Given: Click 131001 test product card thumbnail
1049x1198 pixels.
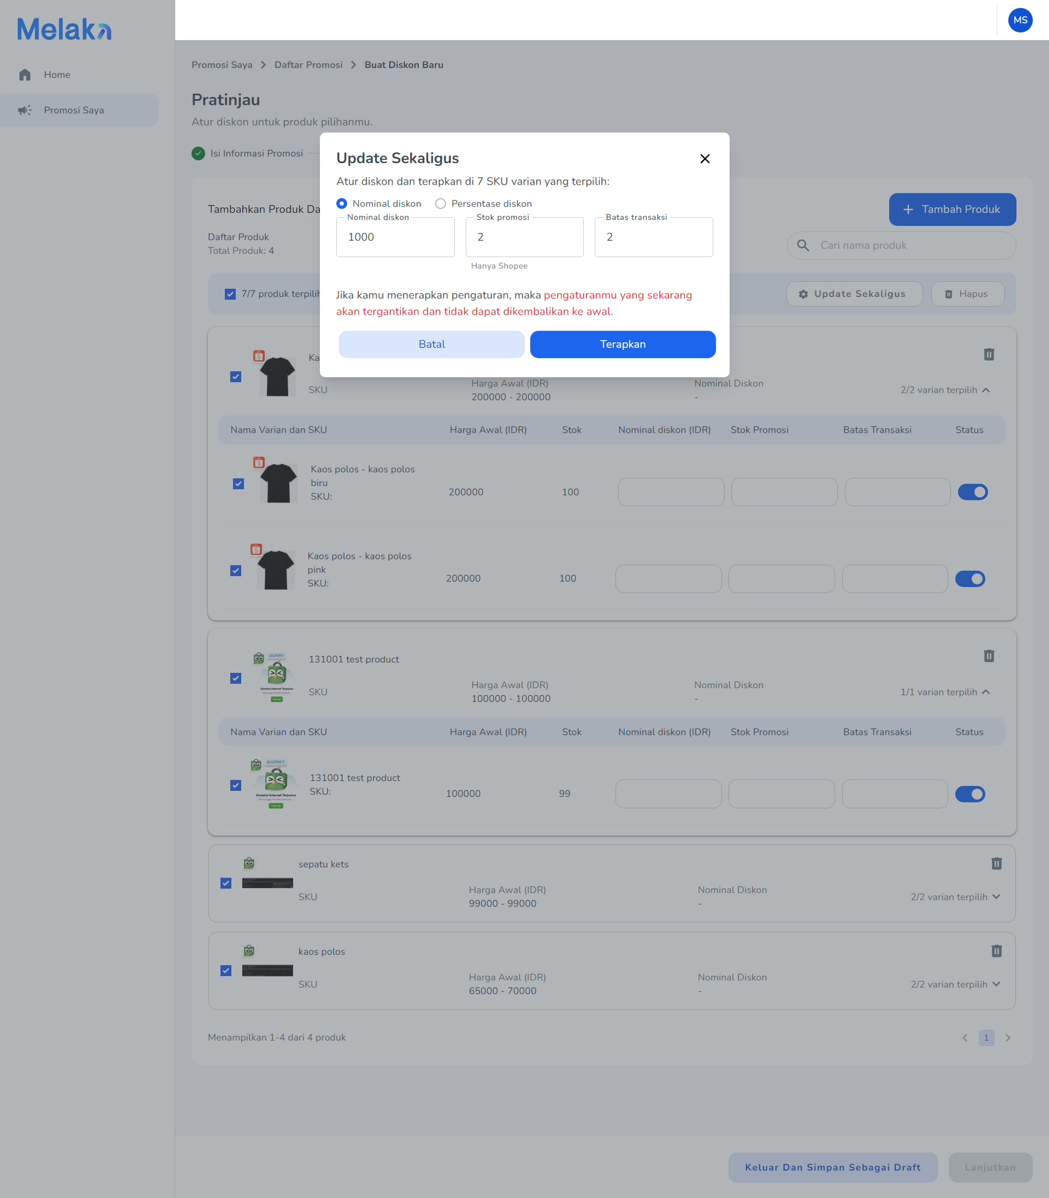Looking at the screenshot, I should (276, 678).
